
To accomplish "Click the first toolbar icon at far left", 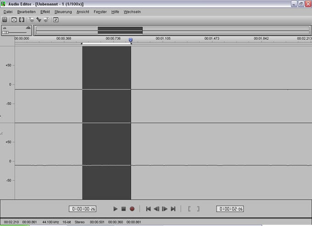I will [x=5, y=20].
